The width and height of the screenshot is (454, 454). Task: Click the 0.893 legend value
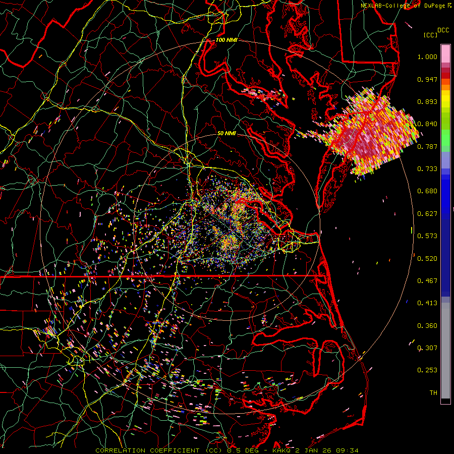coord(427,101)
